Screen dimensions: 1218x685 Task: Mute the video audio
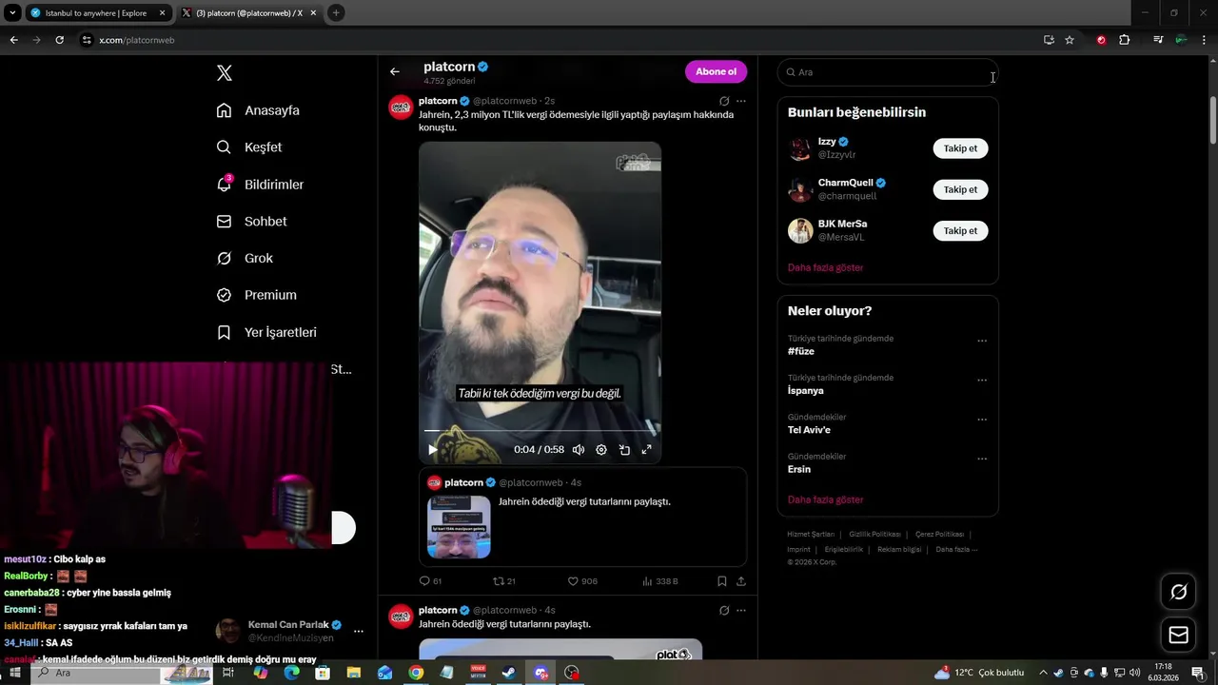579,450
